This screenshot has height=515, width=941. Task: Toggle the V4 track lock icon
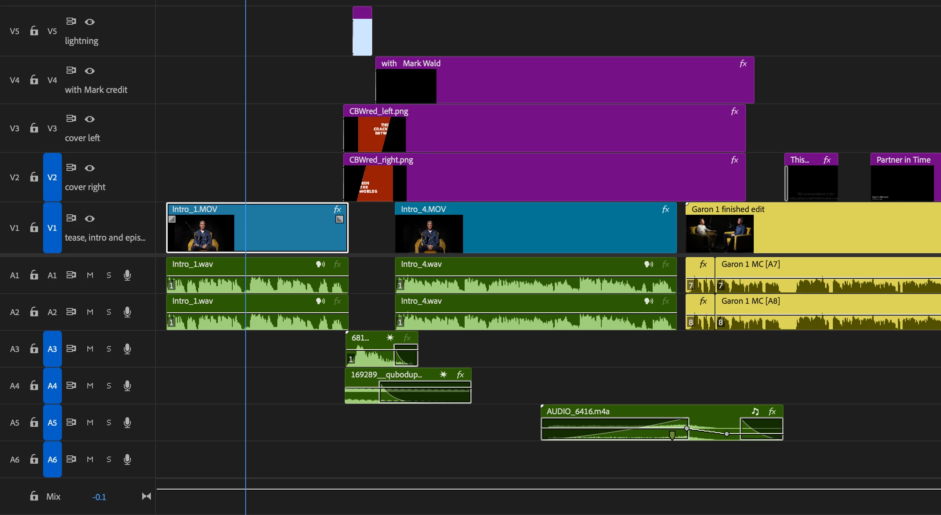click(x=34, y=80)
